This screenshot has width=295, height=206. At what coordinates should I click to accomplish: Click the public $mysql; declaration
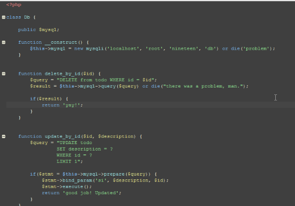(x=38, y=29)
